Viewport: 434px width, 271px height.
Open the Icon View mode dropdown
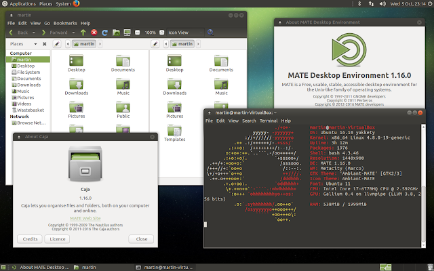pos(185,33)
